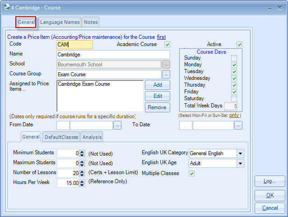288x217 pixels.
Task: Decrease Minimum Students with down arrow
Action: pos(82,155)
